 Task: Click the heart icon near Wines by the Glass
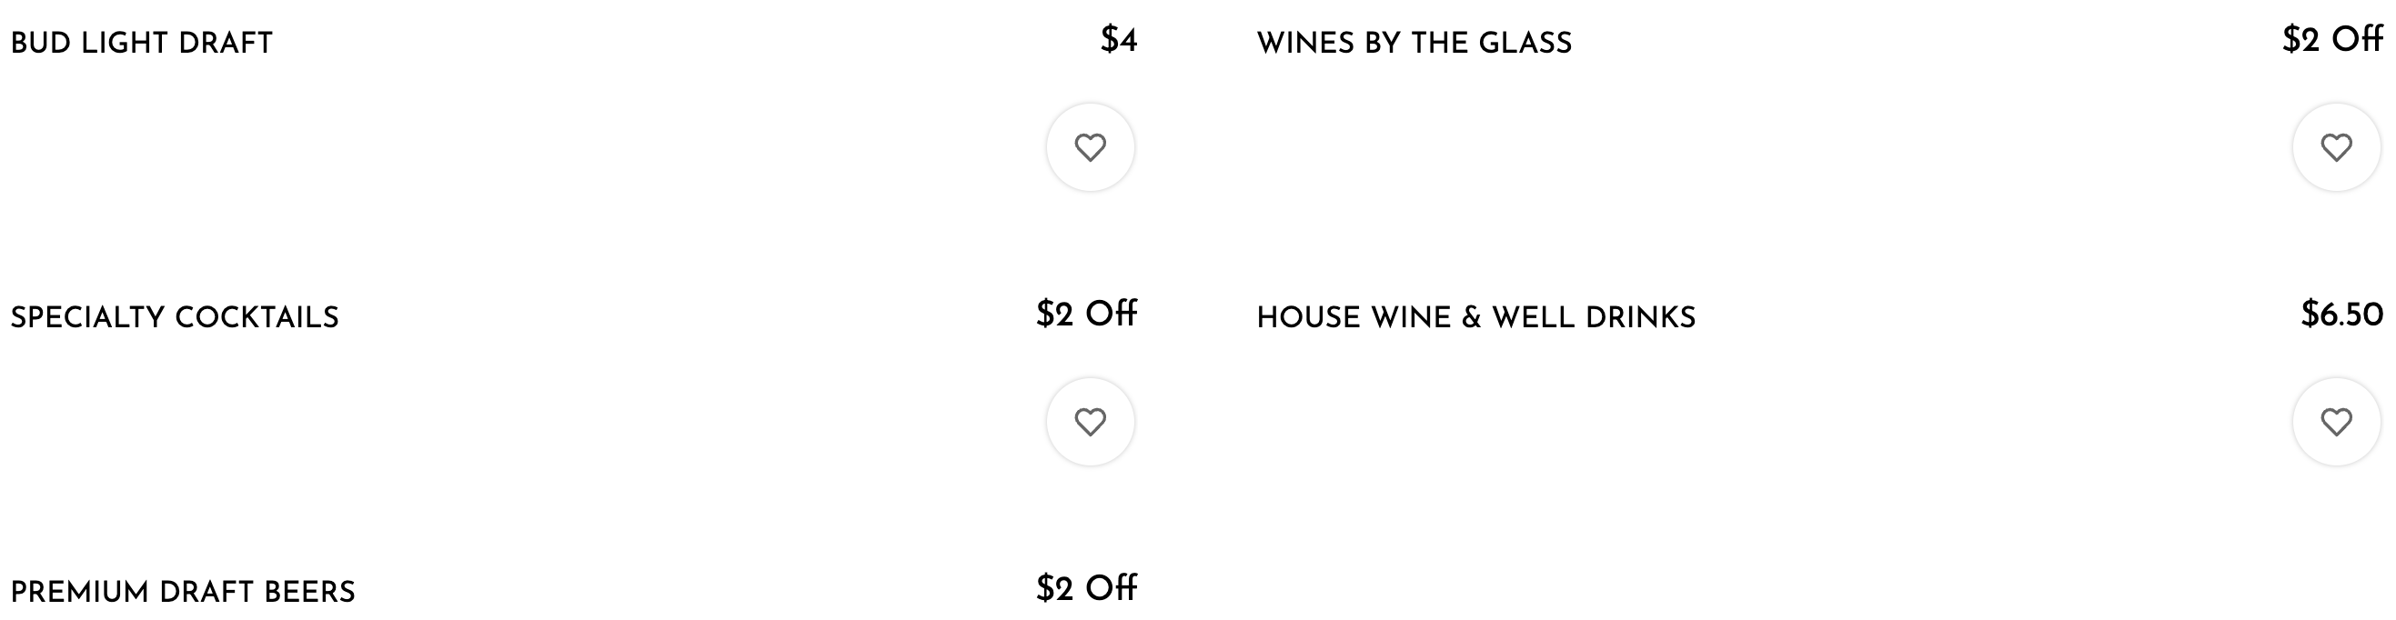[x=2337, y=146]
